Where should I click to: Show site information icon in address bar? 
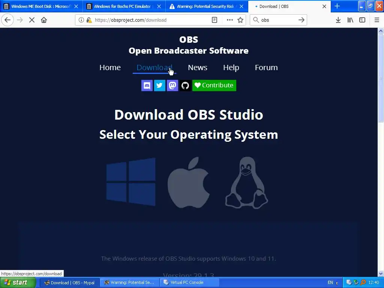click(81, 20)
